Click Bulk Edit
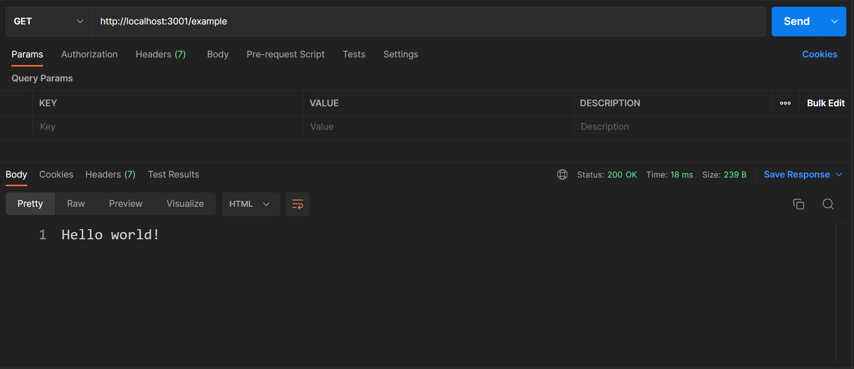 826,103
